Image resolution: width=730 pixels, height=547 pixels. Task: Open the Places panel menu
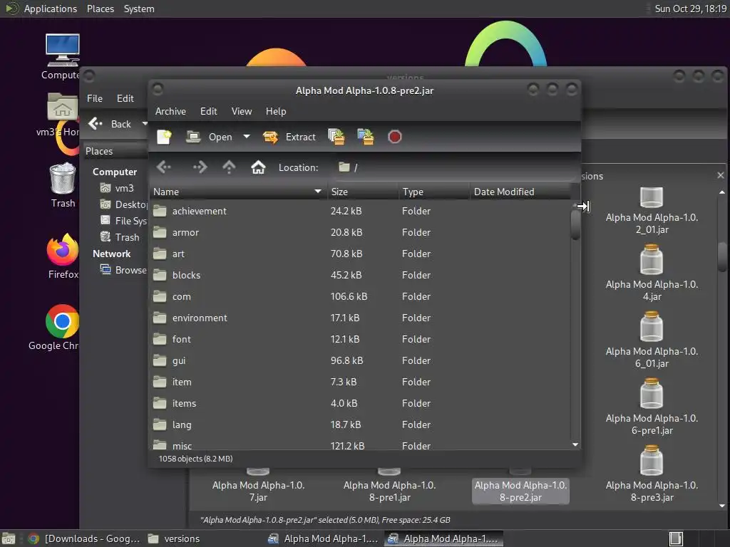[101, 9]
